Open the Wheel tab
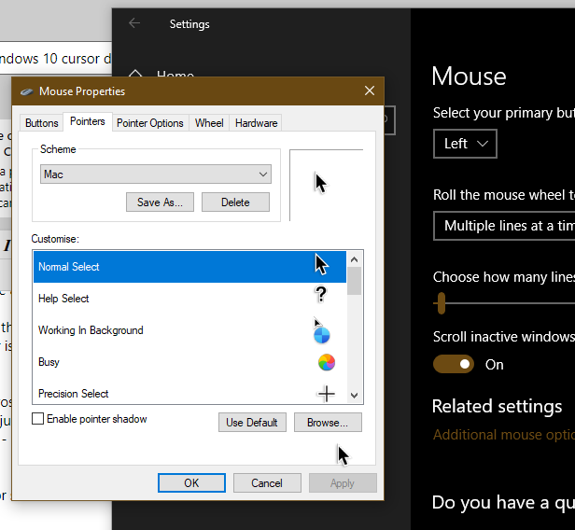This screenshot has height=530, width=575. [x=209, y=123]
